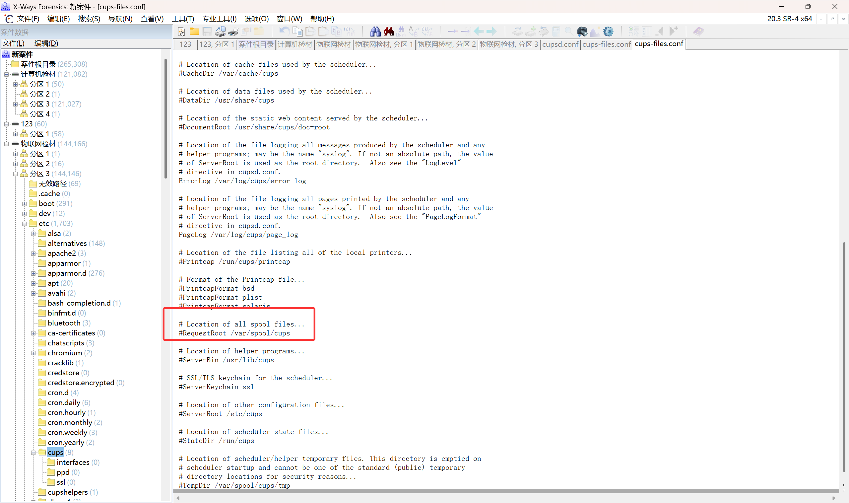The image size is (849, 503).
Task: Expand the apache2 folder node
Action: 33,253
